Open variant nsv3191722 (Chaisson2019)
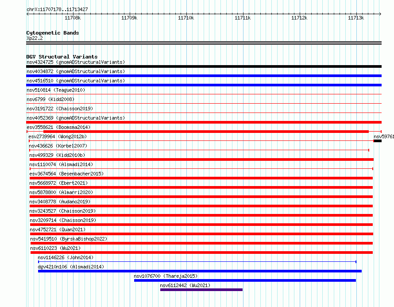The image size is (394, 307). coord(60,109)
